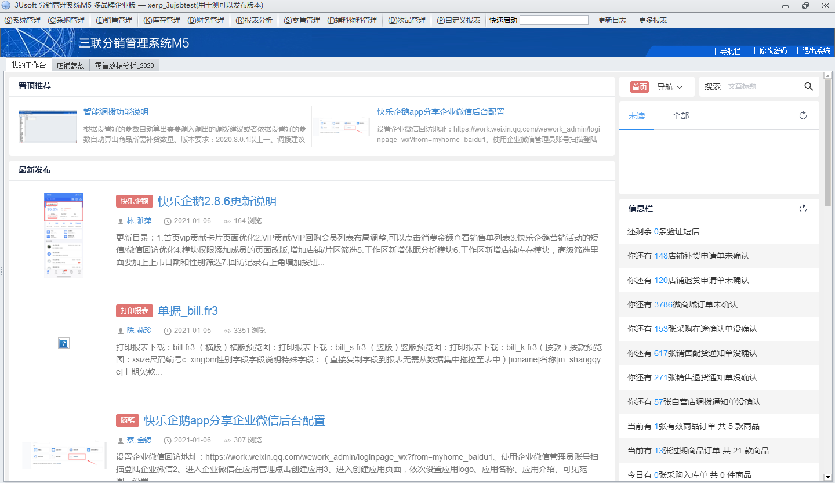Click 更新日志 in the menu bar

pos(612,20)
